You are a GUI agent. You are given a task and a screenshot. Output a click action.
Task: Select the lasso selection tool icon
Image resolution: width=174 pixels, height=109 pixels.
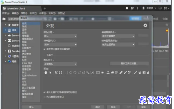point(75,72)
